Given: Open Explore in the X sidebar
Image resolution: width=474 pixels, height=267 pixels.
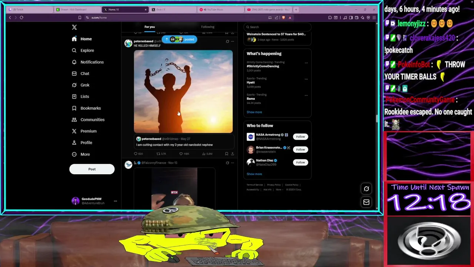Looking at the screenshot, I should 83,50.
